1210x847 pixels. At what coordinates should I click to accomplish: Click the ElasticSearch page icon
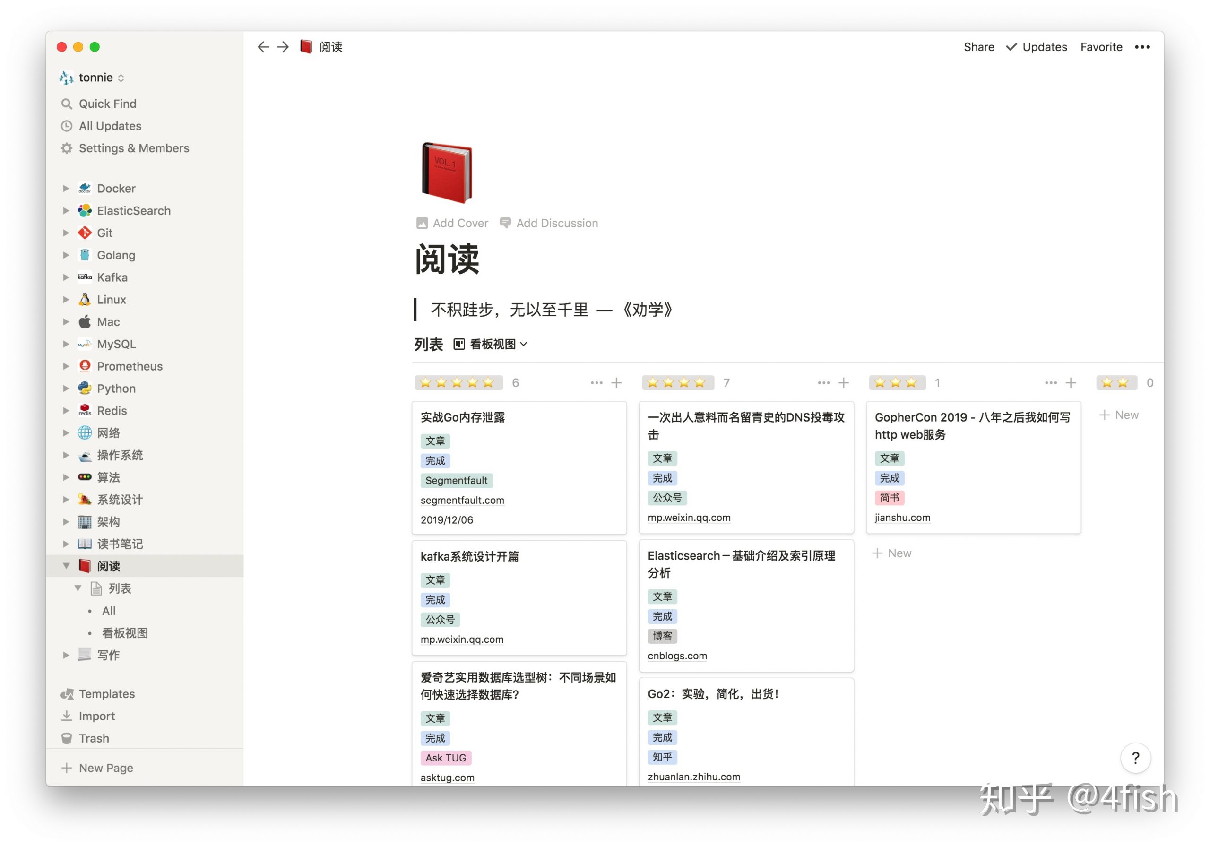[x=84, y=210]
